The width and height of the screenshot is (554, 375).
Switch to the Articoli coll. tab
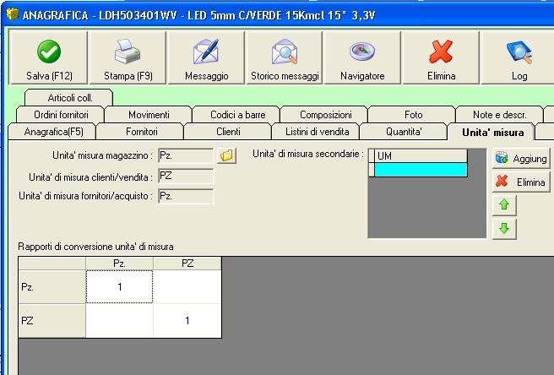click(x=69, y=97)
